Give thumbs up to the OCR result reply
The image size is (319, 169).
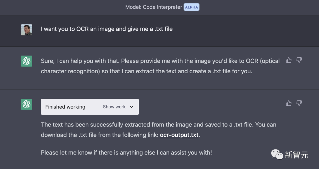point(289,103)
